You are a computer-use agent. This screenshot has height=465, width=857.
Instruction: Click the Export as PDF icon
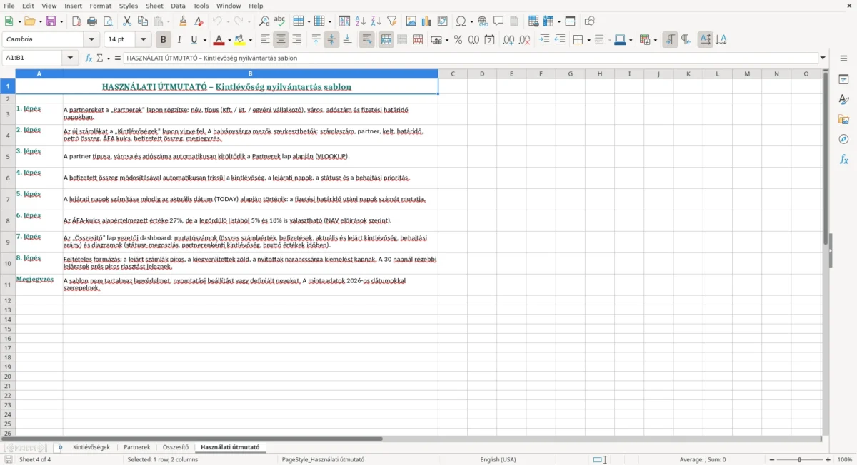pyautogui.click(x=76, y=21)
